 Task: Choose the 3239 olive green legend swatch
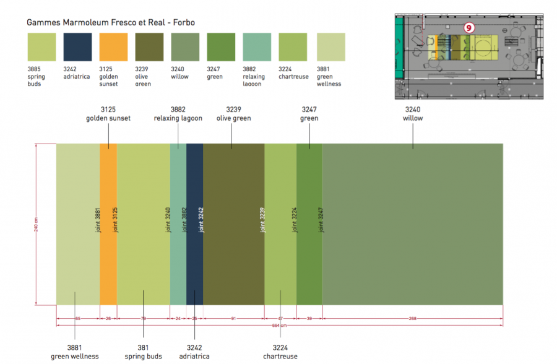point(149,47)
